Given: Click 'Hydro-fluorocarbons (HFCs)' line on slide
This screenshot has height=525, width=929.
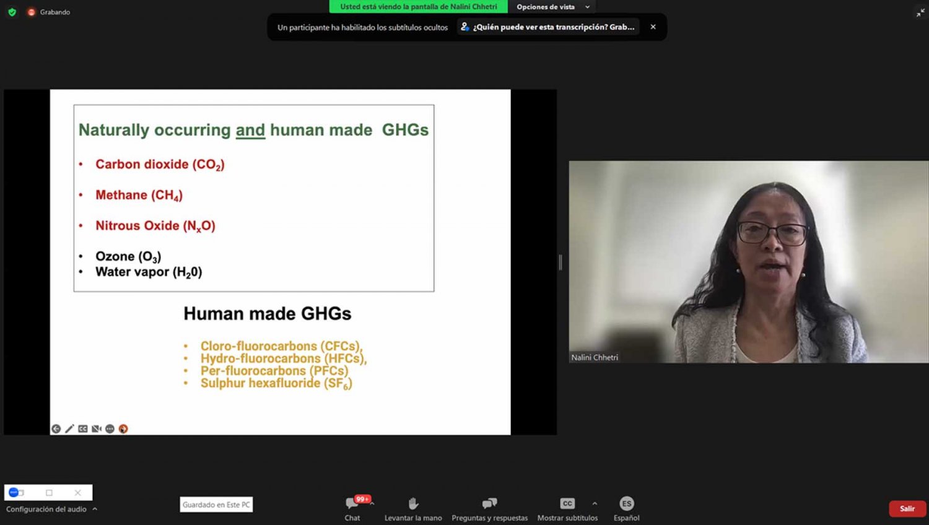Looking at the screenshot, I should coord(284,358).
